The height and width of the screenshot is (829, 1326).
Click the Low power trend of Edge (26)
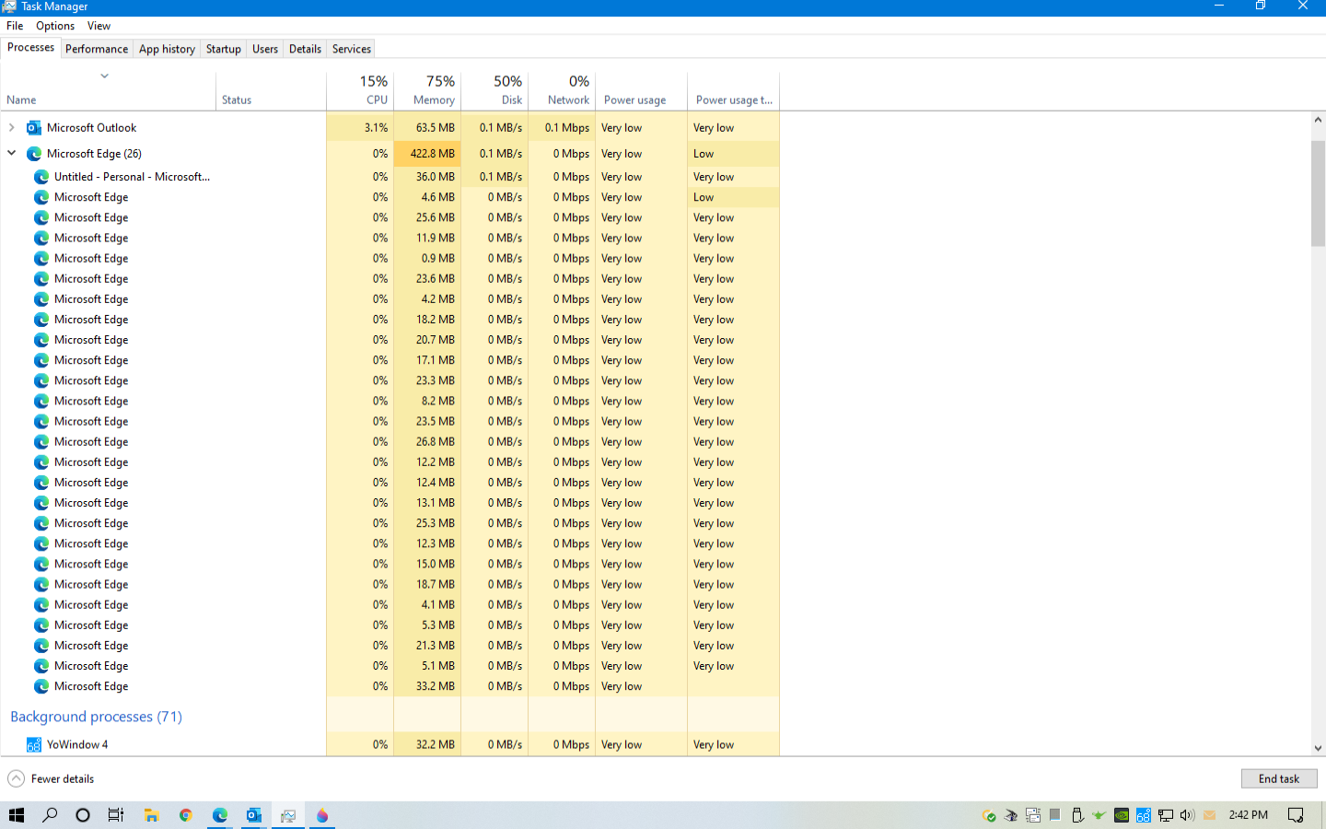(734, 154)
